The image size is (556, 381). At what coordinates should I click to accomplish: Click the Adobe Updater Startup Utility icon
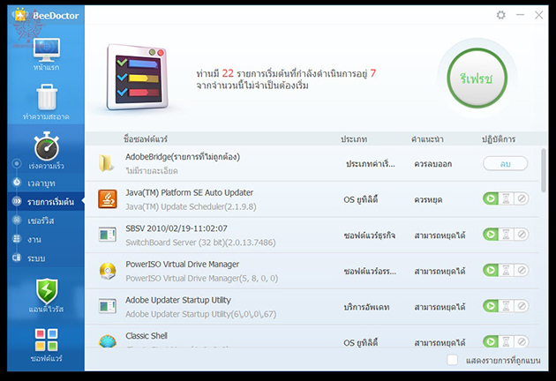(x=108, y=306)
